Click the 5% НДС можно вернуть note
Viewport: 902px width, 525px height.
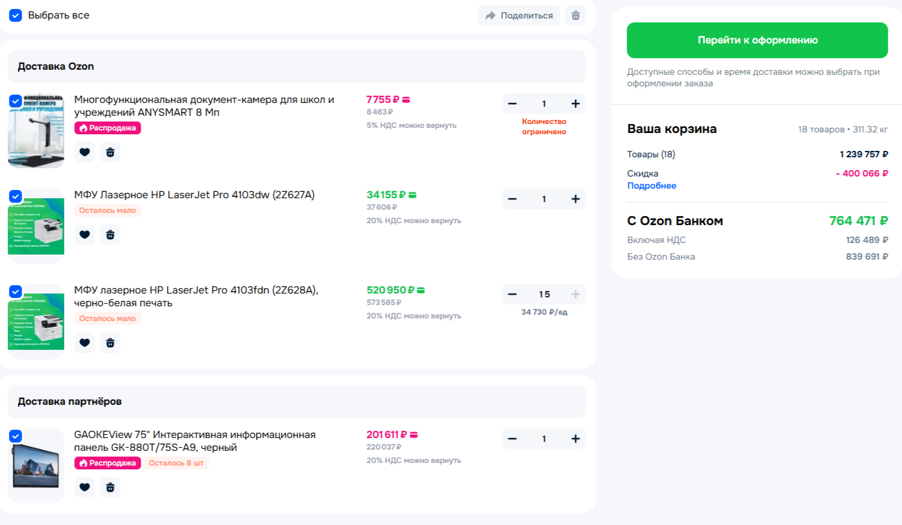[x=412, y=125]
